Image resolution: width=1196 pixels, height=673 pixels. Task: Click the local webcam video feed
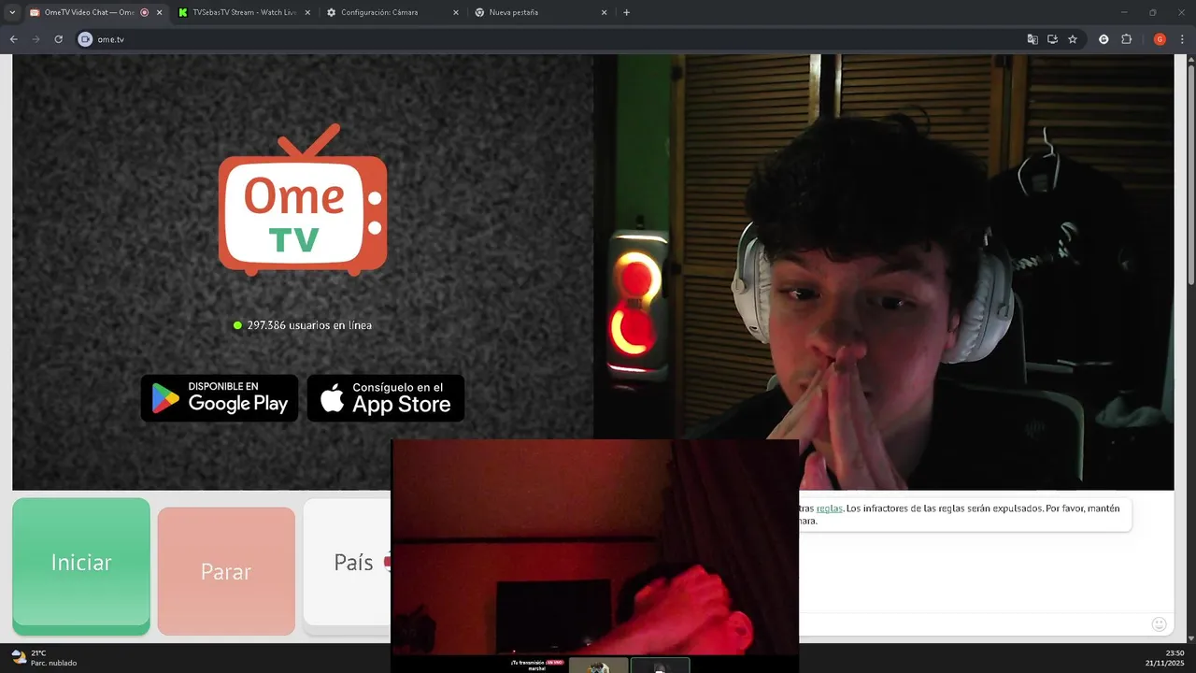[x=884, y=272]
